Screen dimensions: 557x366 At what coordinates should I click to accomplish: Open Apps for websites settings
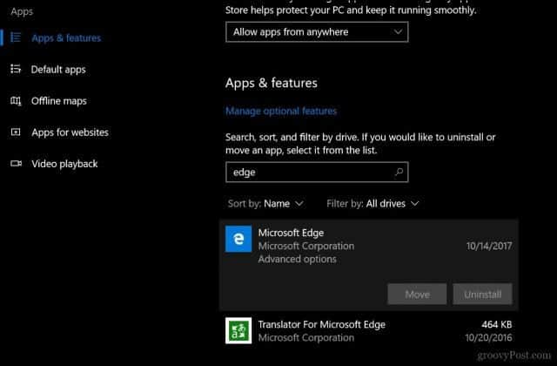click(70, 132)
